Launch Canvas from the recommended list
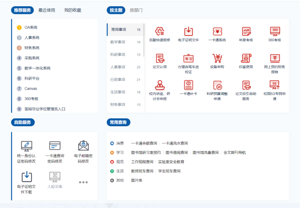The image size is (300, 208). click(x=31, y=88)
